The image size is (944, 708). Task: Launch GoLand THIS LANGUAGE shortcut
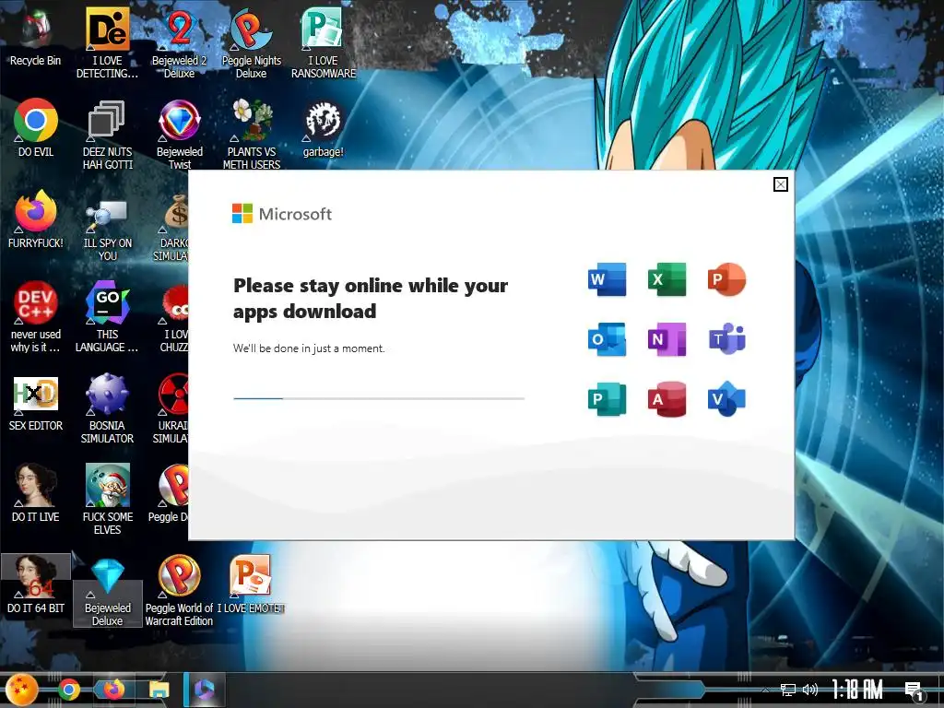107,316
